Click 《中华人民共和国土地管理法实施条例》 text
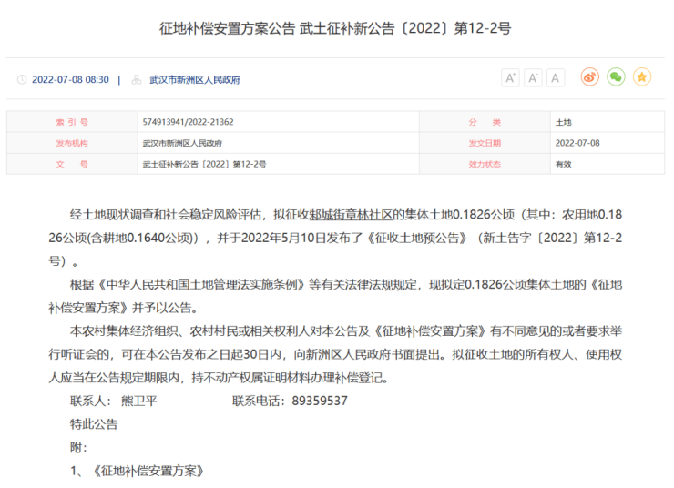This screenshot has width=674, height=488. coord(201,284)
